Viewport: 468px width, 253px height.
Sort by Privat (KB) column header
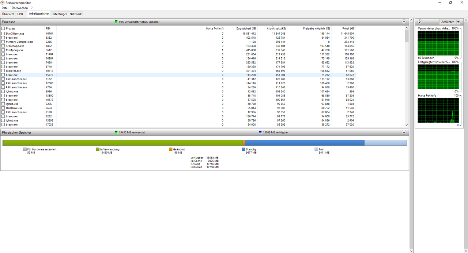click(348, 28)
